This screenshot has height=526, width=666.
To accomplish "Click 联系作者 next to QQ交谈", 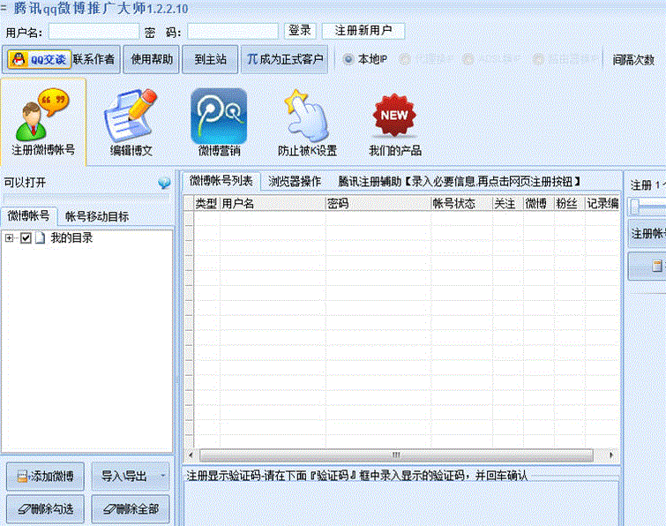I will (x=94, y=59).
